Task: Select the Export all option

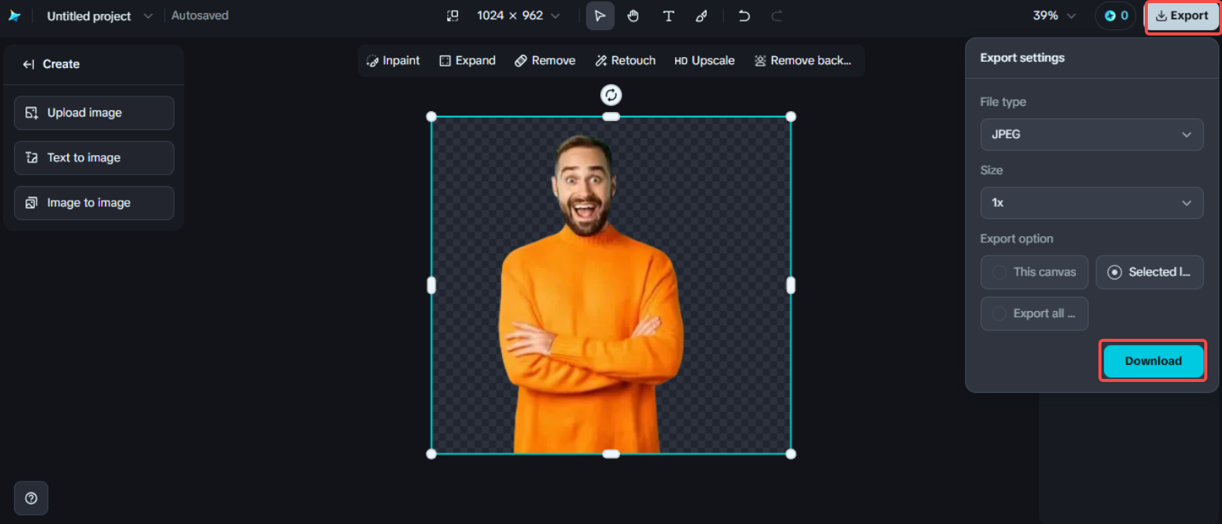Action: 1034,313
